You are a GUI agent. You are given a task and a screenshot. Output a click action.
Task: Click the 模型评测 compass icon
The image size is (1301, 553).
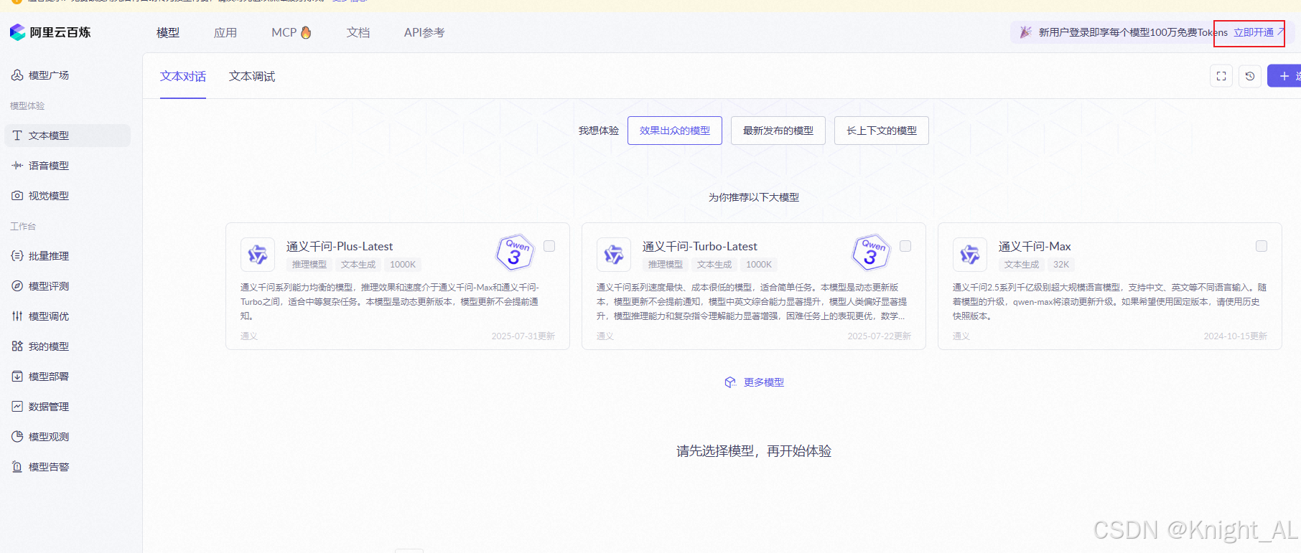(17, 286)
